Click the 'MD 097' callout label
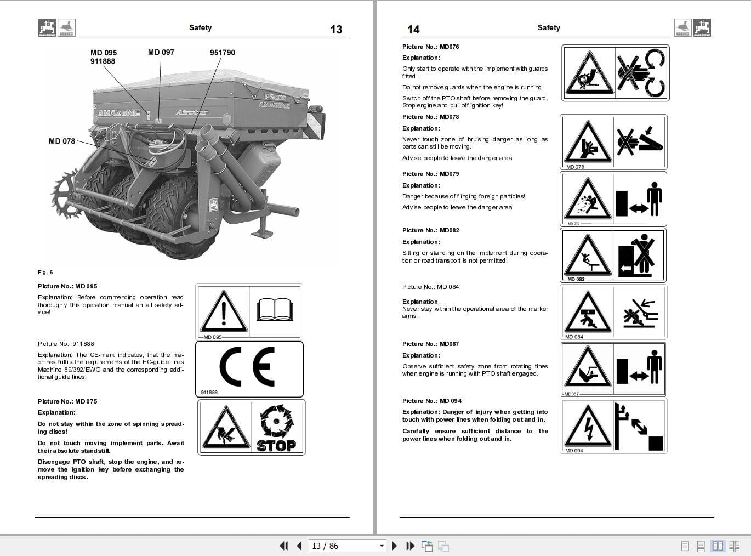Image resolution: width=751 pixels, height=556 pixels. click(161, 52)
